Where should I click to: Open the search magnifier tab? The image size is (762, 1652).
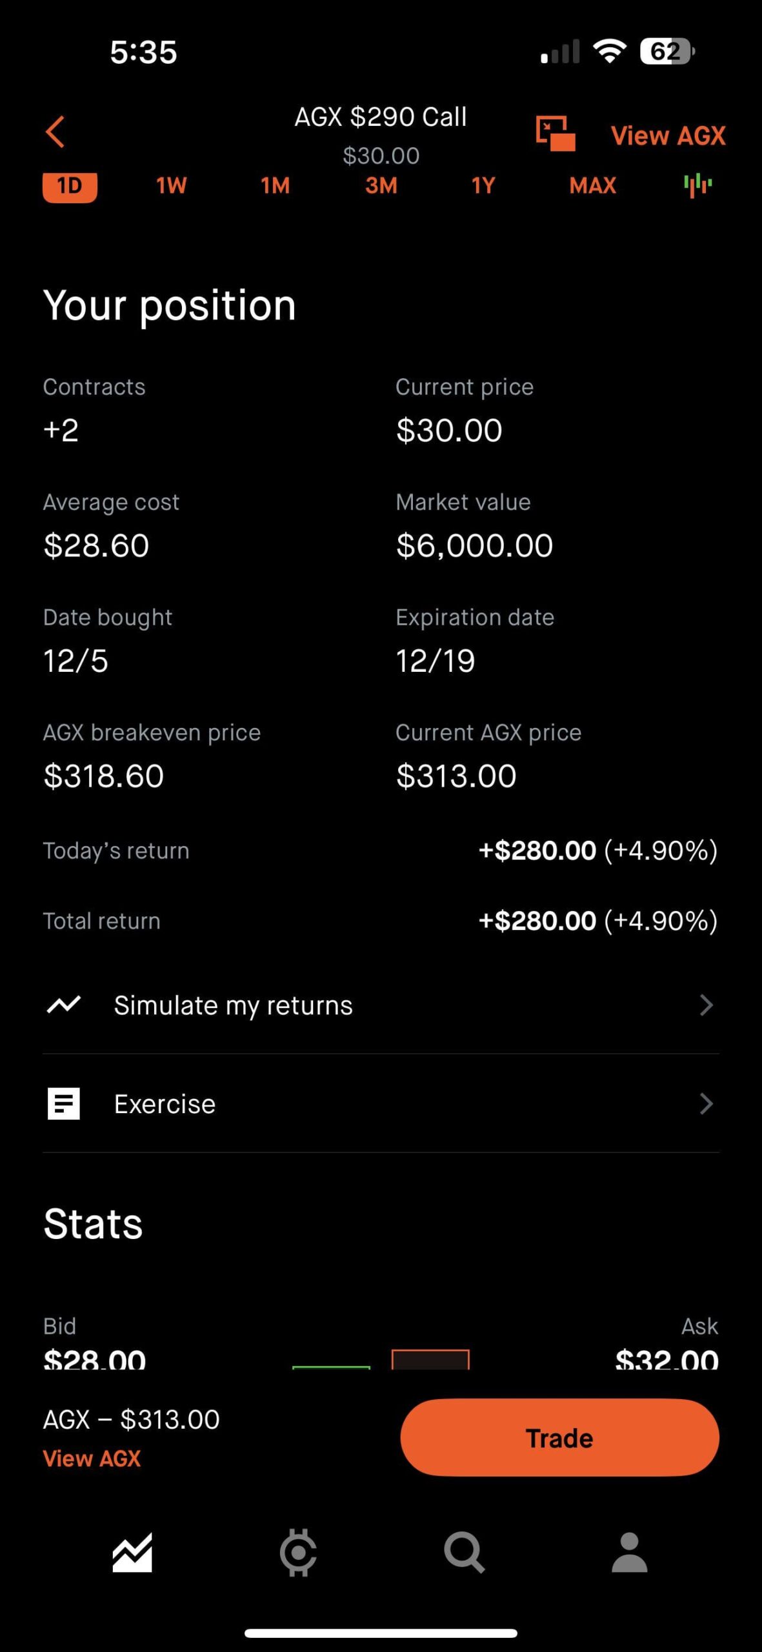[464, 1553]
